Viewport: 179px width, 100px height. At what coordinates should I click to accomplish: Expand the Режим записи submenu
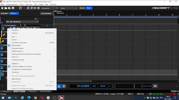click(32, 51)
